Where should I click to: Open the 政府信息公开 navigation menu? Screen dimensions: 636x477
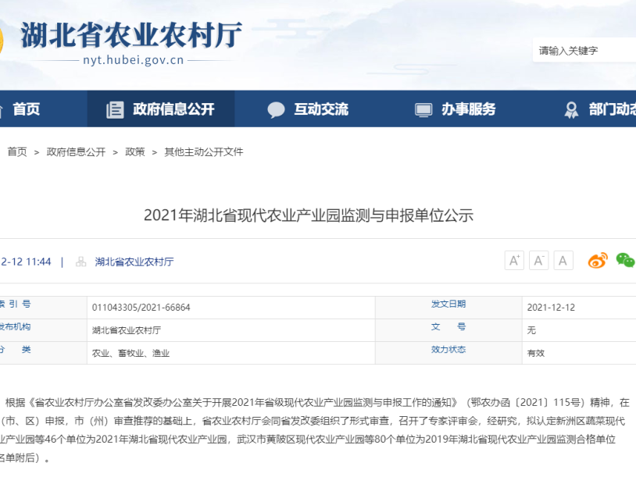point(173,109)
